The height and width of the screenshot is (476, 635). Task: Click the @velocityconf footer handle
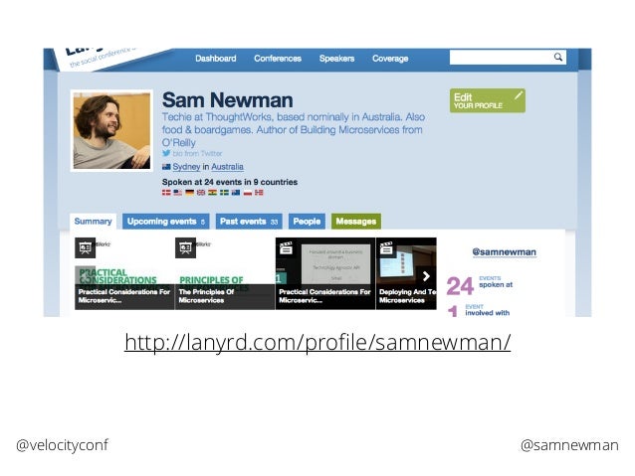[x=62, y=445]
